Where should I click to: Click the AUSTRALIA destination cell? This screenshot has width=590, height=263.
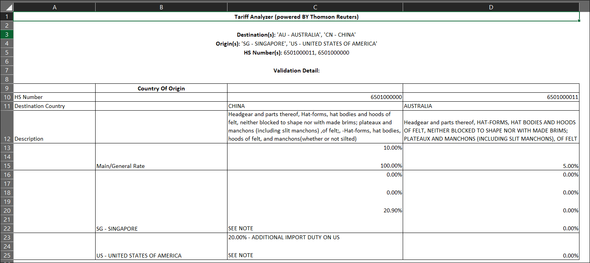coord(491,106)
